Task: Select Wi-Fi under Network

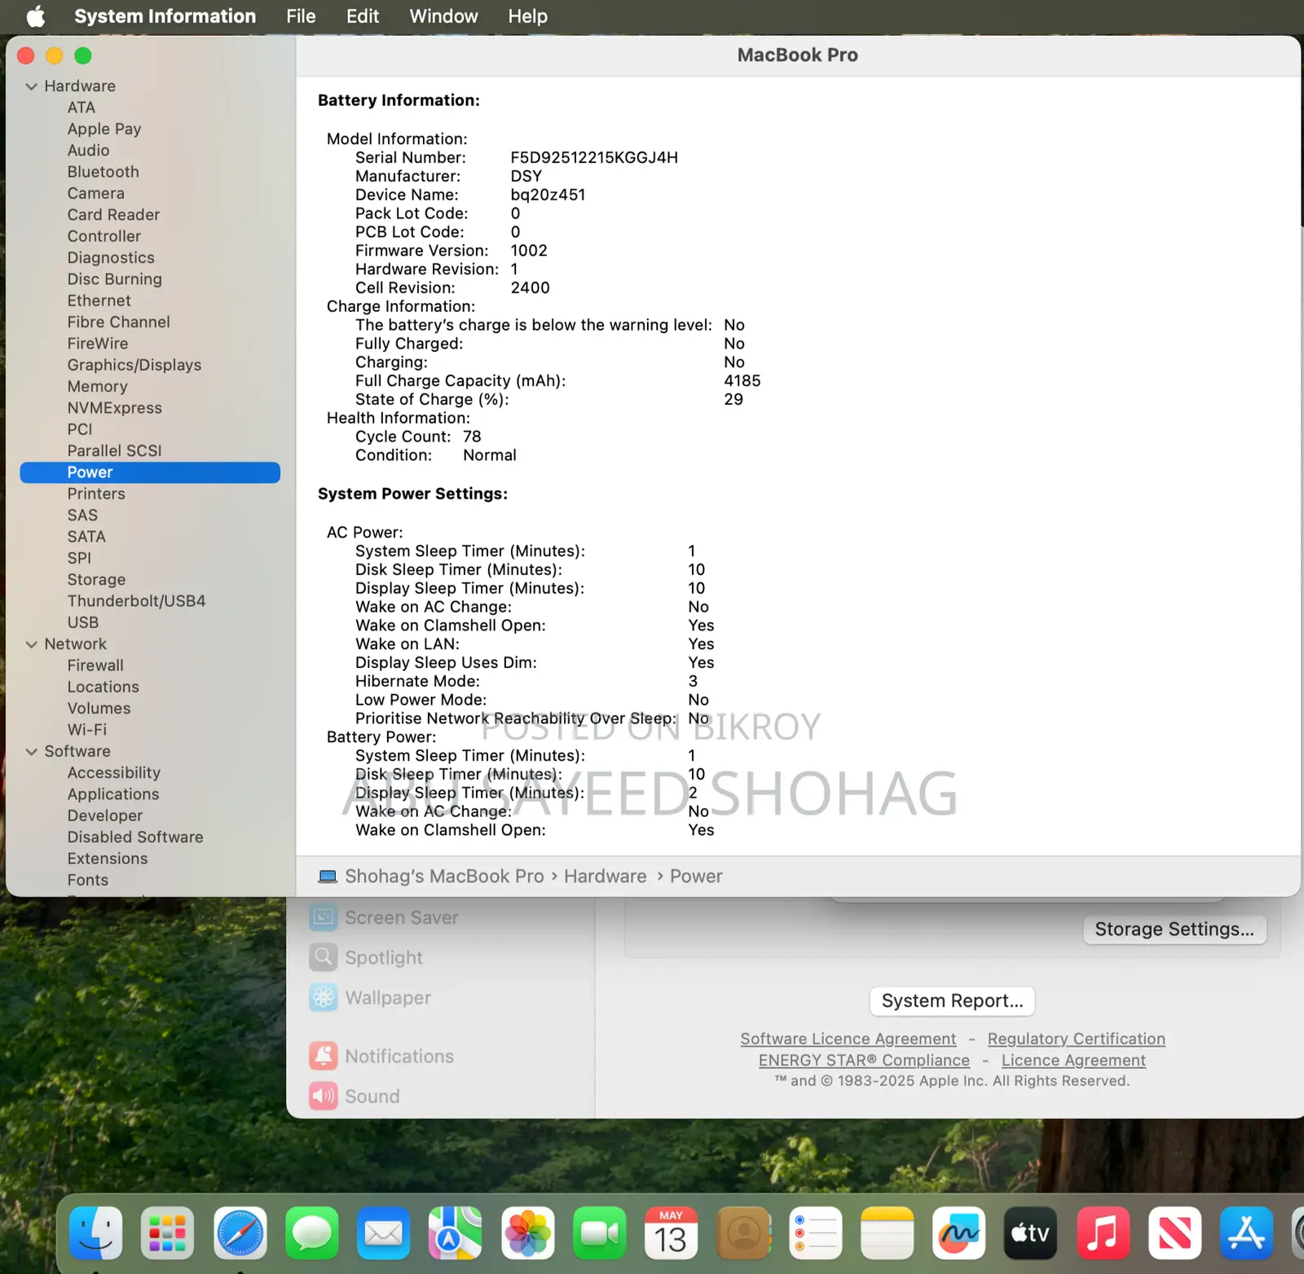Action: (x=86, y=730)
